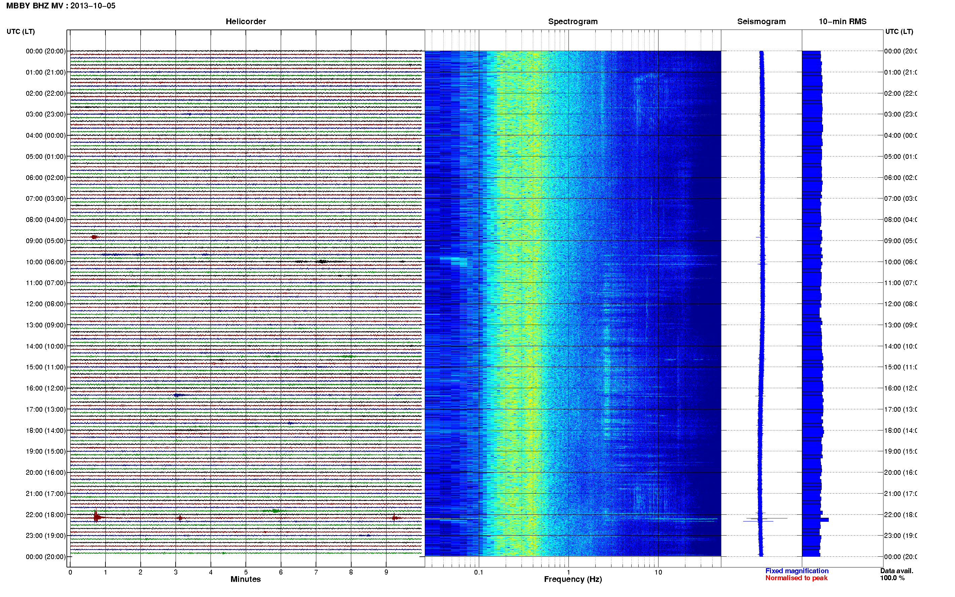
Task: Click the 18:00 (14:00) helicorder time label
Action: pyautogui.click(x=46, y=430)
